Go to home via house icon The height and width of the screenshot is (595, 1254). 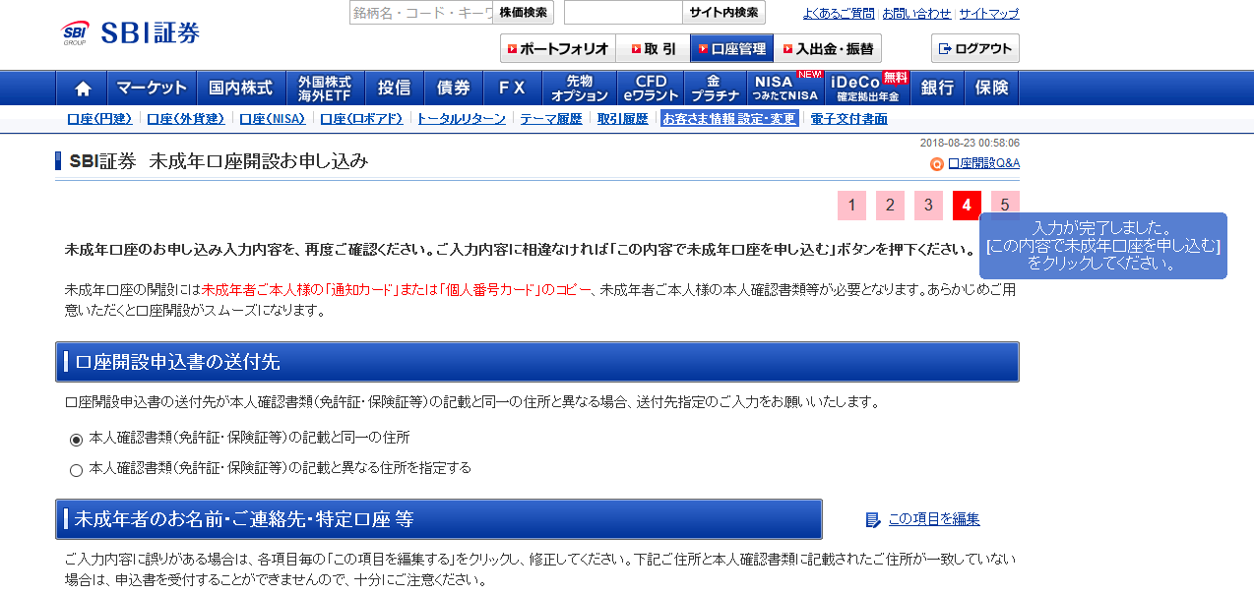click(x=83, y=88)
